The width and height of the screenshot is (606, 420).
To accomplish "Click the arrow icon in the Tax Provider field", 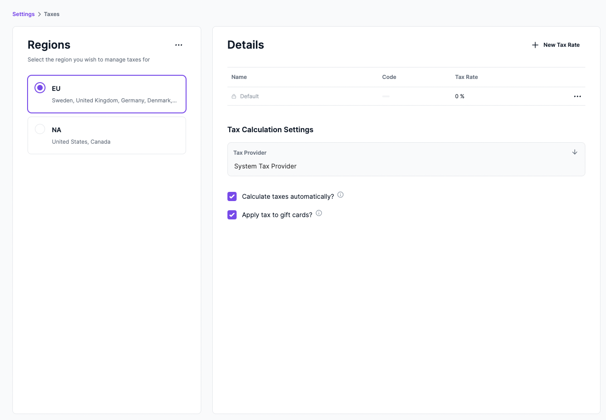I will pos(574,151).
